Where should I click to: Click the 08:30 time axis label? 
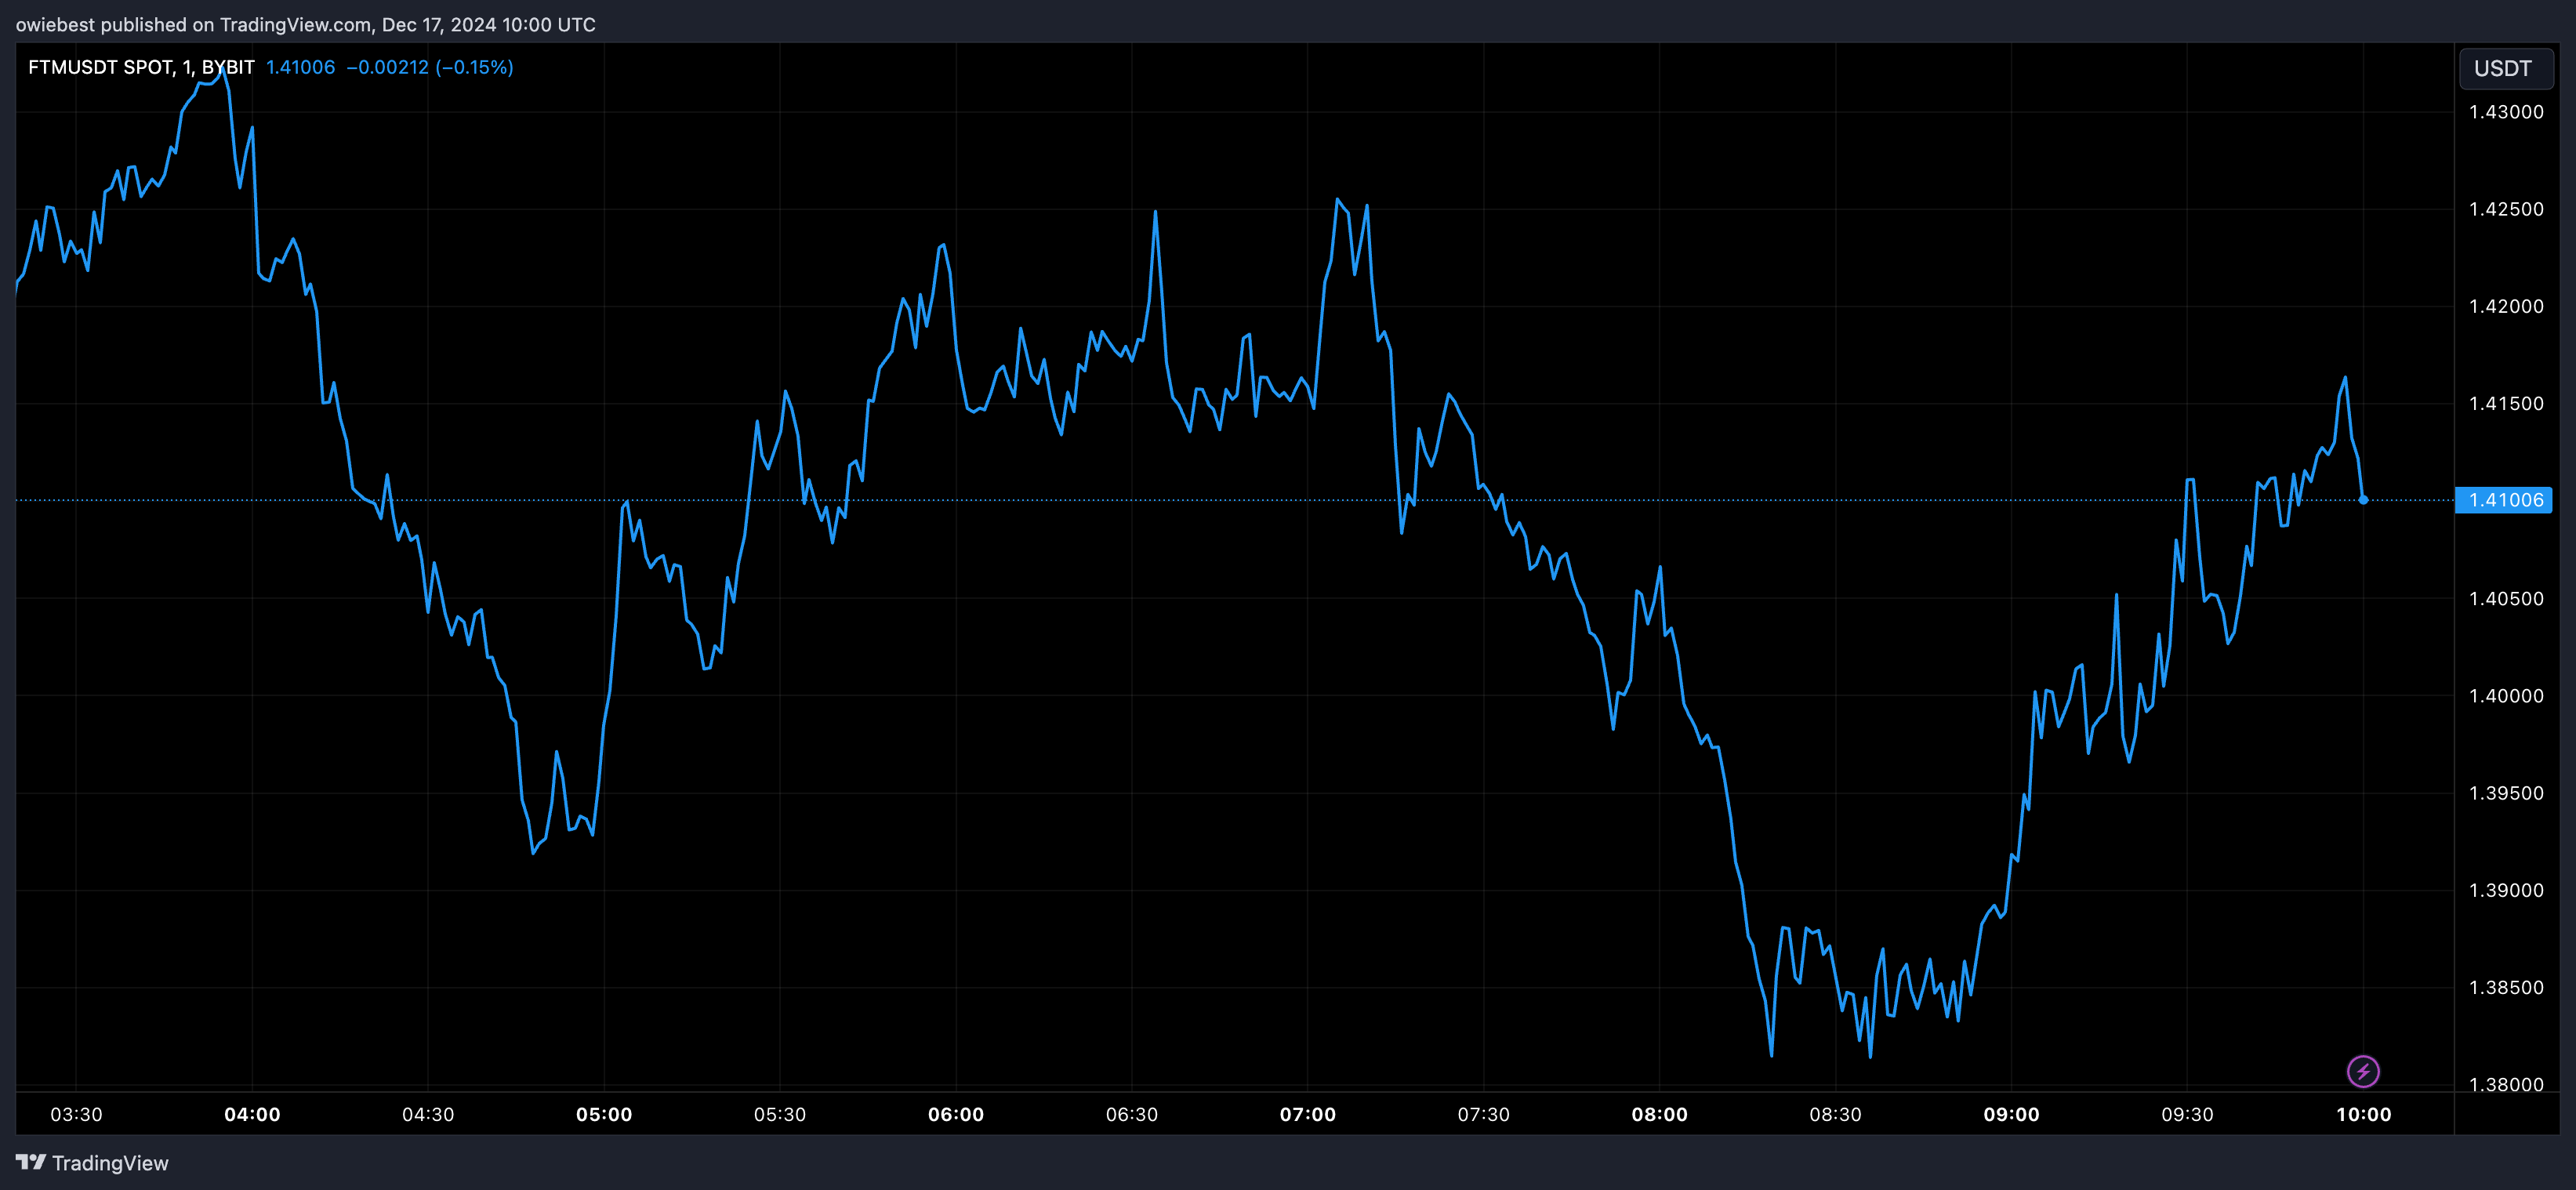pos(1836,1114)
